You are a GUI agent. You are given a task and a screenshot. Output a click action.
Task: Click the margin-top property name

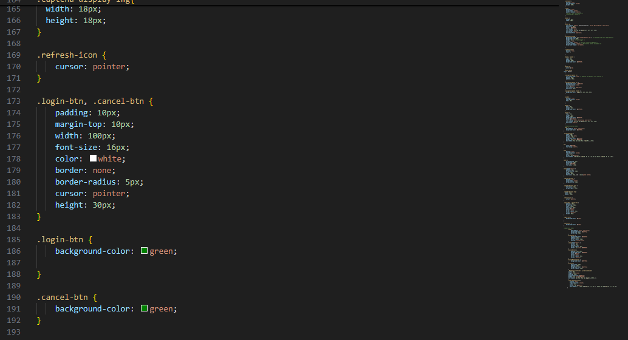[x=78, y=124]
